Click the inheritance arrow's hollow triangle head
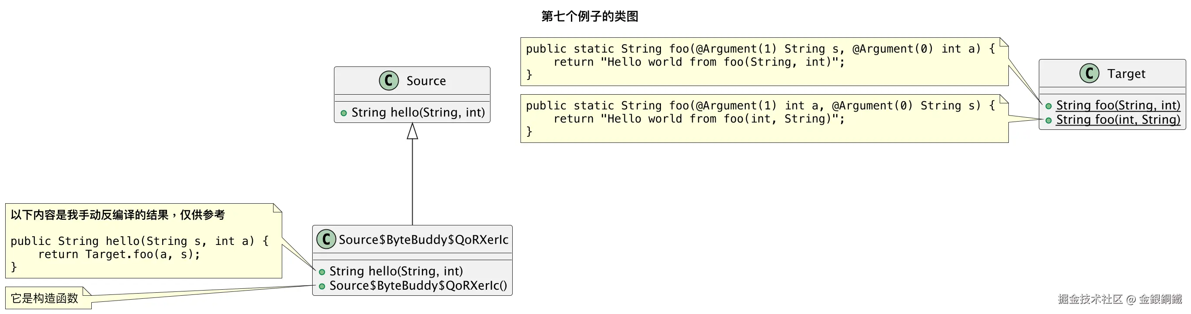Screen dimensions: 1191x314 click(x=412, y=131)
